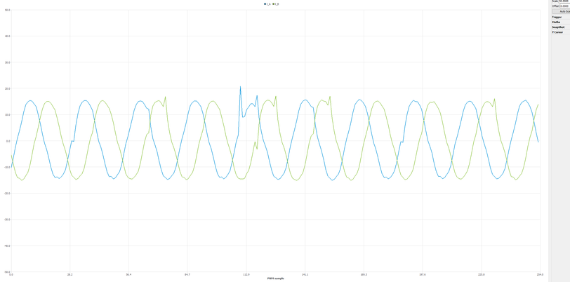This screenshot has height=282, width=570.
Task: Click the 28.2 x-axis tick label
Action: click(x=69, y=275)
